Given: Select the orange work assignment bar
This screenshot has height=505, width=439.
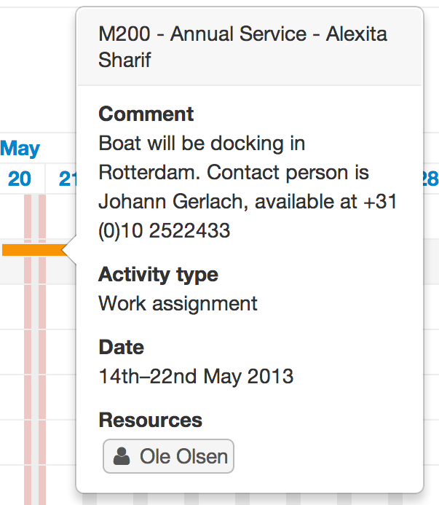Looking at the screenshot, I should [x=33, y=250].
